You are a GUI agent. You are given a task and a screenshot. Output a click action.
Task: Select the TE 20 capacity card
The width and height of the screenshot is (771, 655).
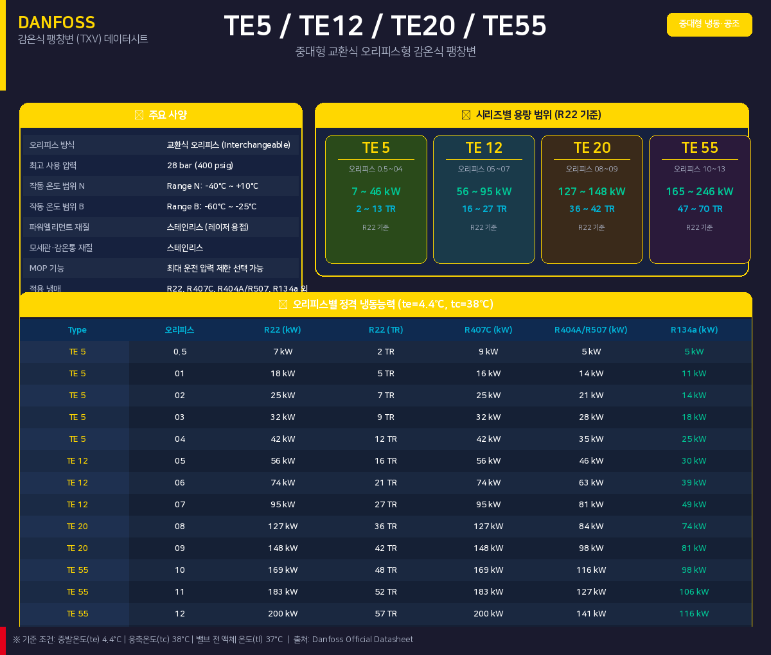tap(592, 199)
